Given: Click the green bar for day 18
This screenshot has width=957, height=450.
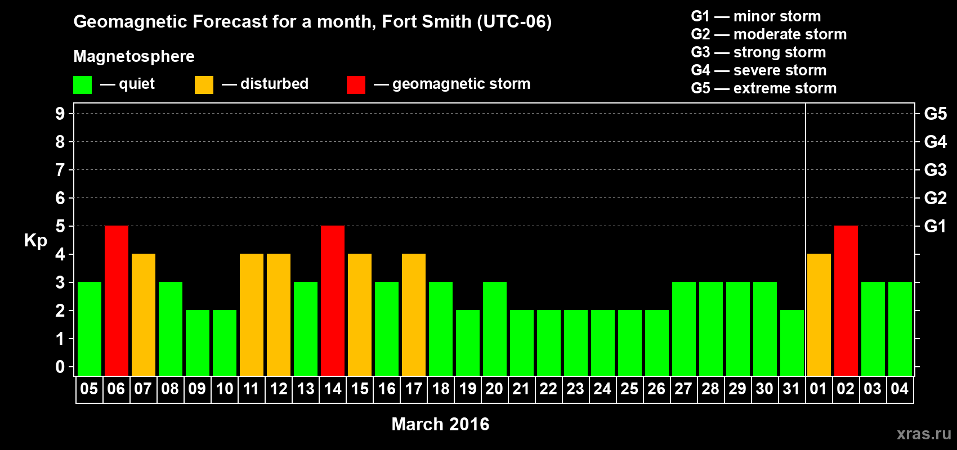Looking at the screenshot, I should (x=441, y=328).
